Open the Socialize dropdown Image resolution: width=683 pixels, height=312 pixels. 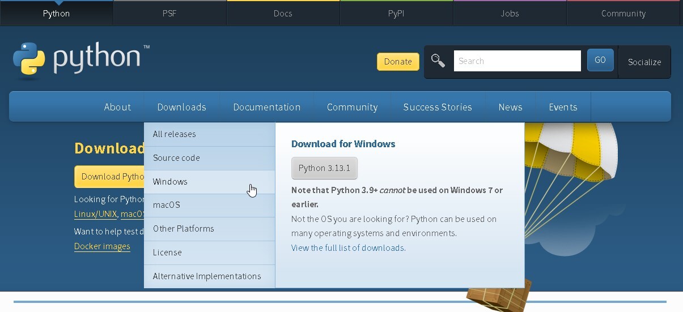click(x=644, y=62)
